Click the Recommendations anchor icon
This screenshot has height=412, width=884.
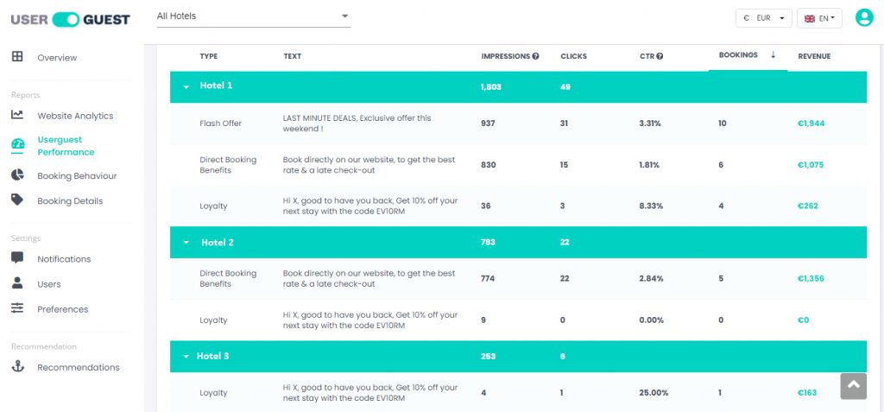[x=17, y=367]
